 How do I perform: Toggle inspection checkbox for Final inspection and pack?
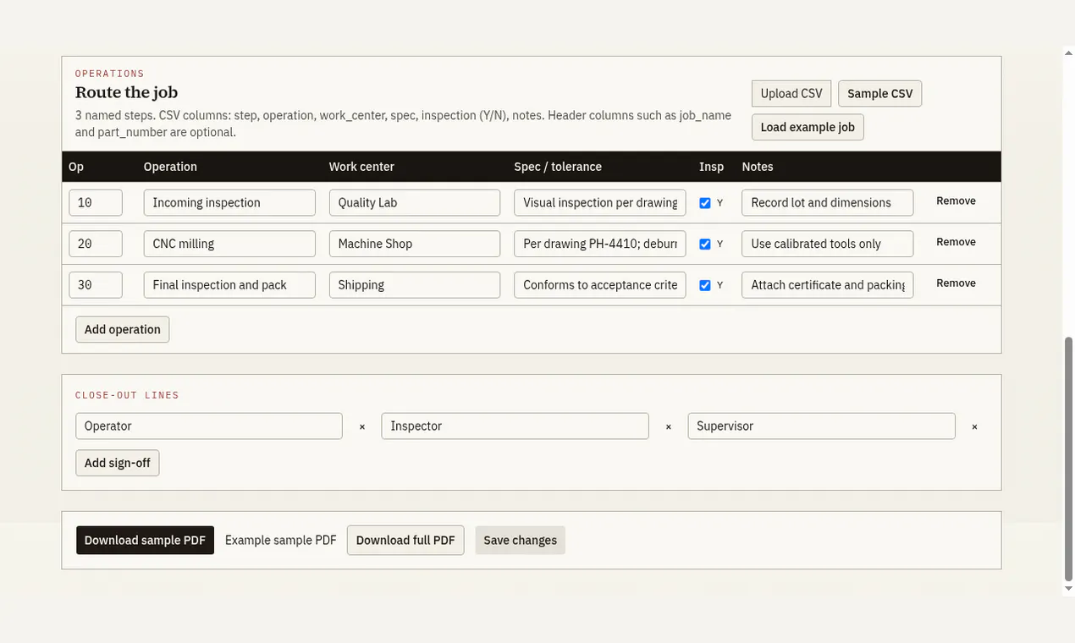tap(705, 286)
